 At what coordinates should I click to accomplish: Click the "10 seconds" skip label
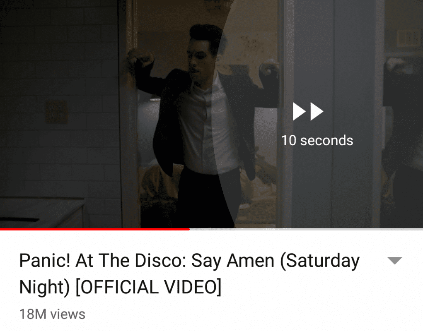[x=317, y=140]
